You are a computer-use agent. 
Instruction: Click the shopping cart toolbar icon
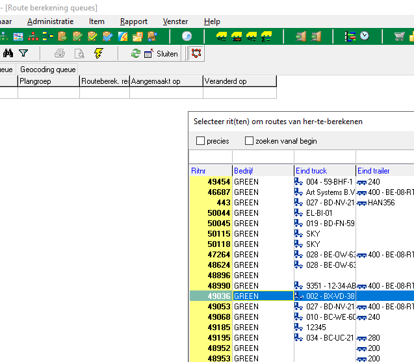[x=399, y=36]
